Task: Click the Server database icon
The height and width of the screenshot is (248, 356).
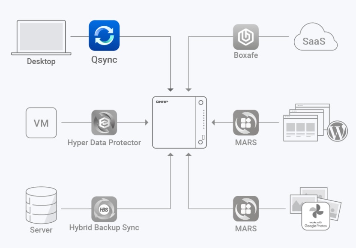Action: coord(41,205)
